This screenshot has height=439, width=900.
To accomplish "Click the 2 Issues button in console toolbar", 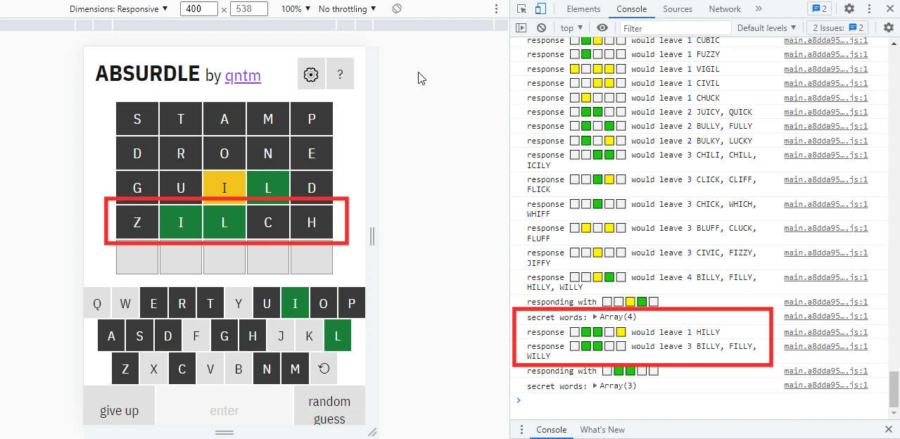I will (839, 28).
